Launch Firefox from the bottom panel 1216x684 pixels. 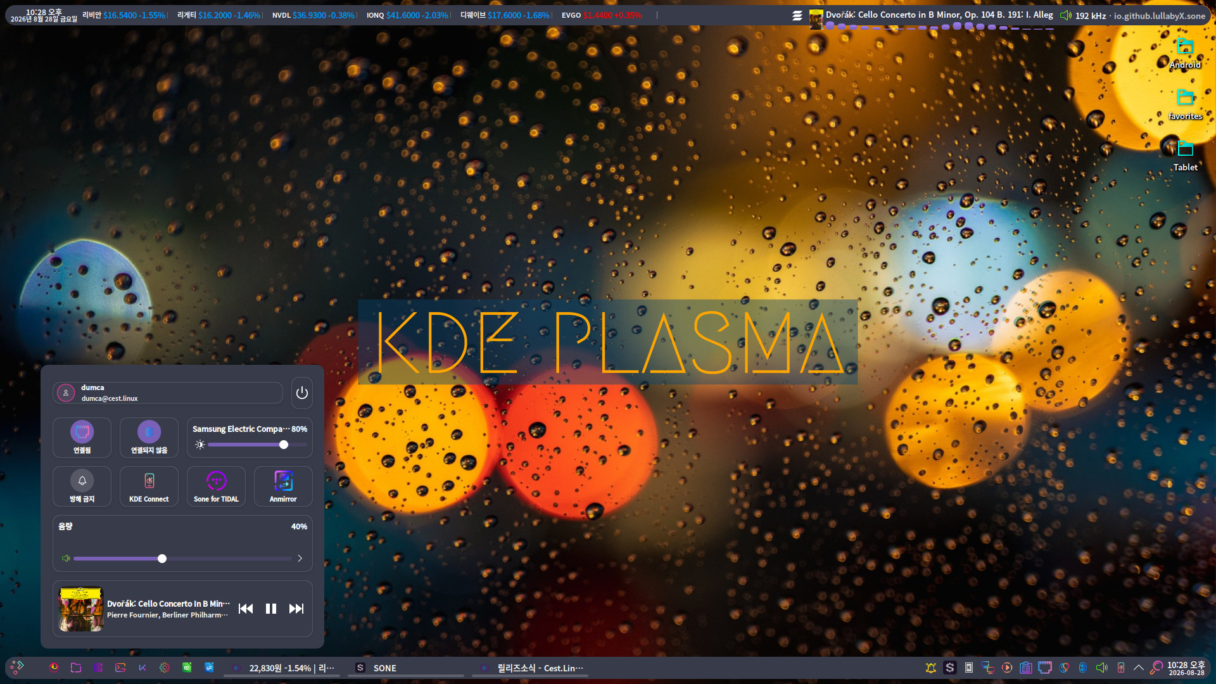(54, 668)
